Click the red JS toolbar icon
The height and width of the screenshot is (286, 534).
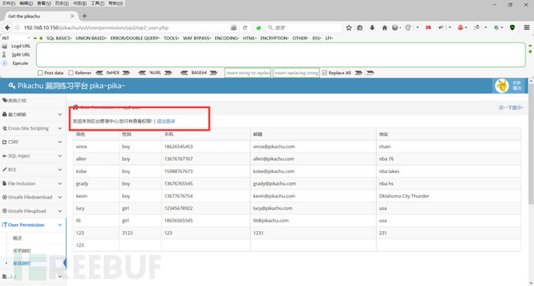click(x=428, y=28)
